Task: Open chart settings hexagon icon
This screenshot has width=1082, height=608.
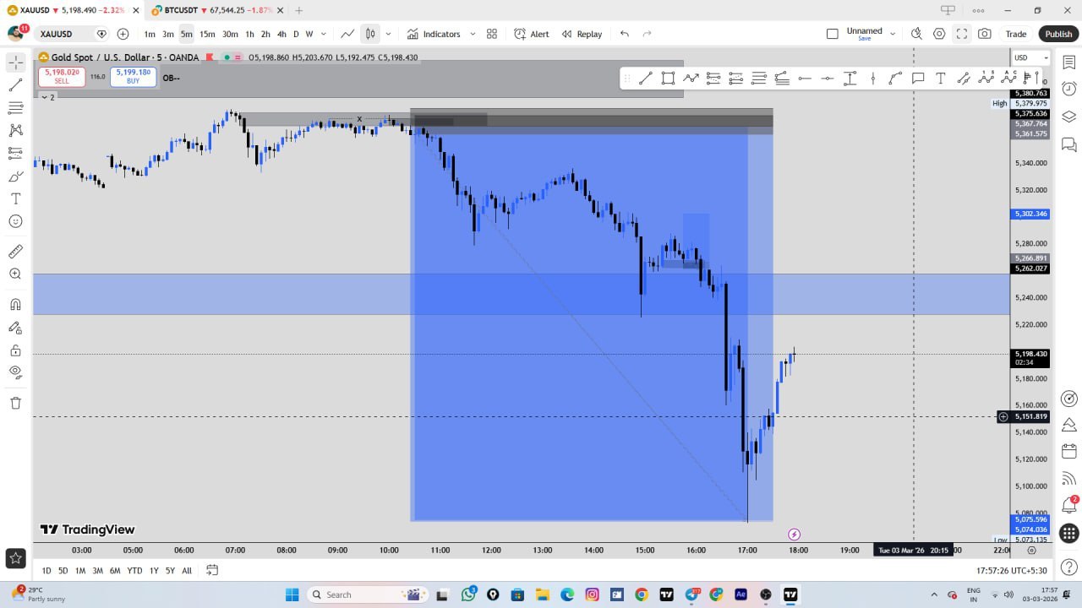Action: (x=939, y=34)
